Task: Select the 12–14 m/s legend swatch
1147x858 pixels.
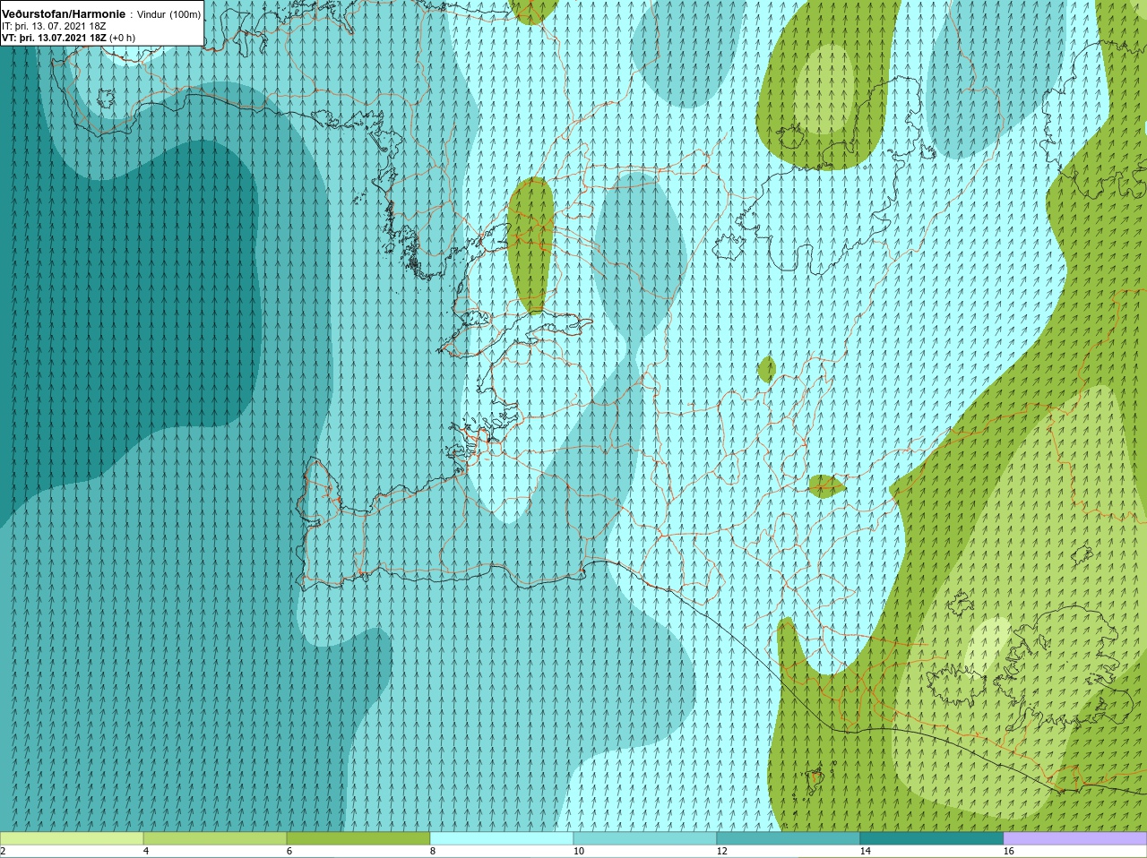Action: coord(789,838)
